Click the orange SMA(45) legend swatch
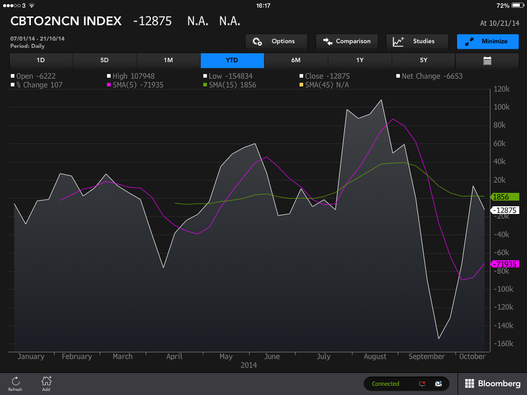Image resolution: width=527 pixels, height=395 pixels. pos(302,85)
